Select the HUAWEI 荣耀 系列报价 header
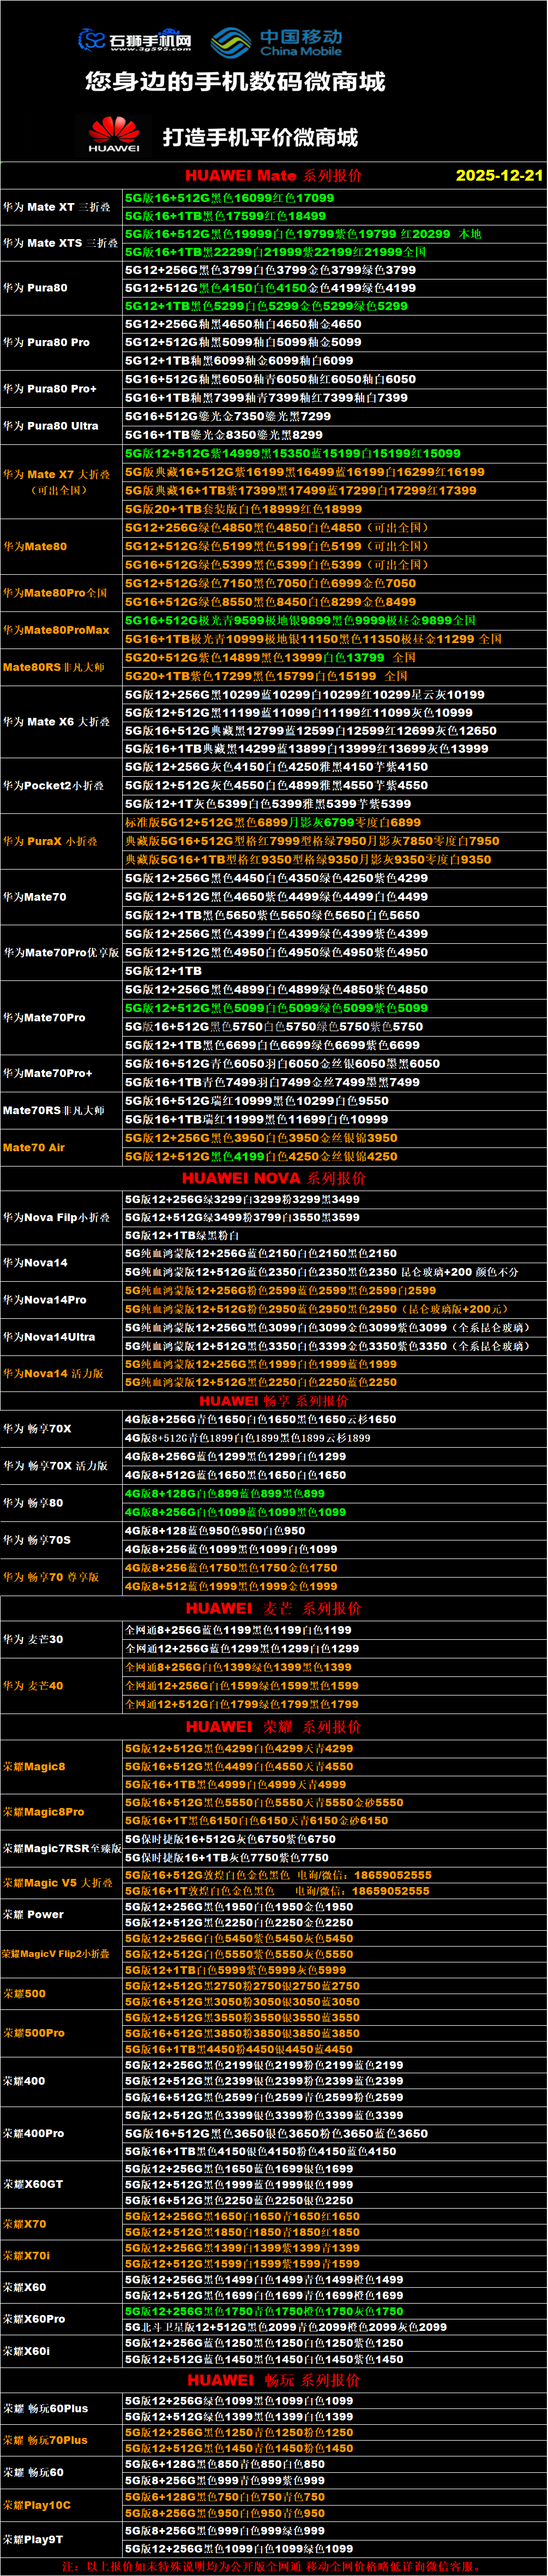Image resolution: width=548 pixels, height=2576 pixels. coord(273,1727)
